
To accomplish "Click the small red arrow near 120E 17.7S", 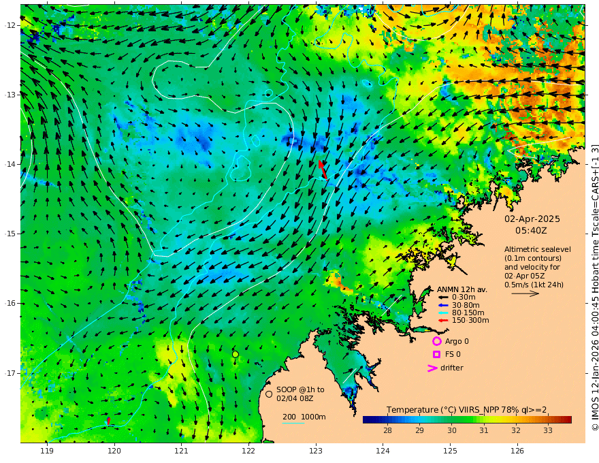I will [x=109, y=421].
